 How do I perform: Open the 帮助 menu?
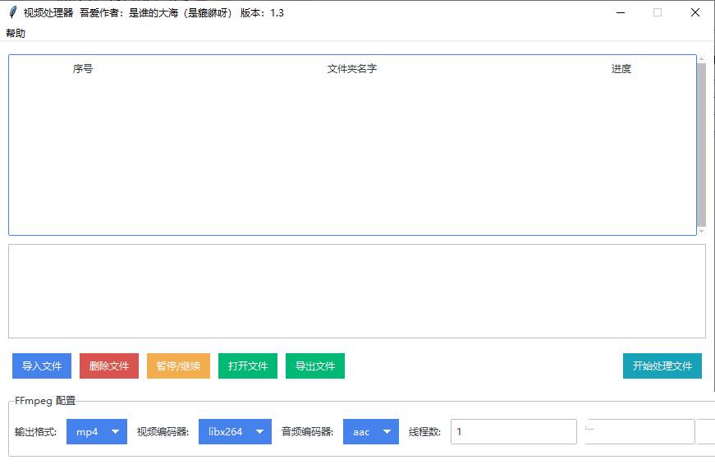[16, 34]
